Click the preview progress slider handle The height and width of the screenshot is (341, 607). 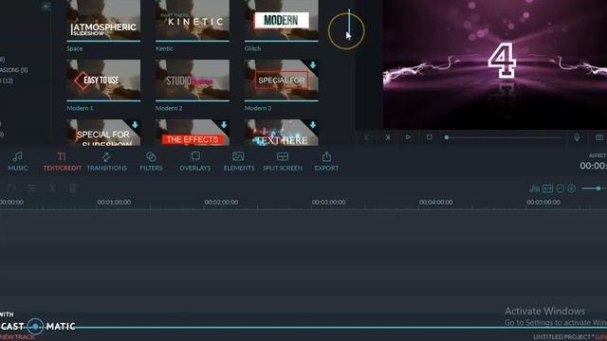click(447, 137)
